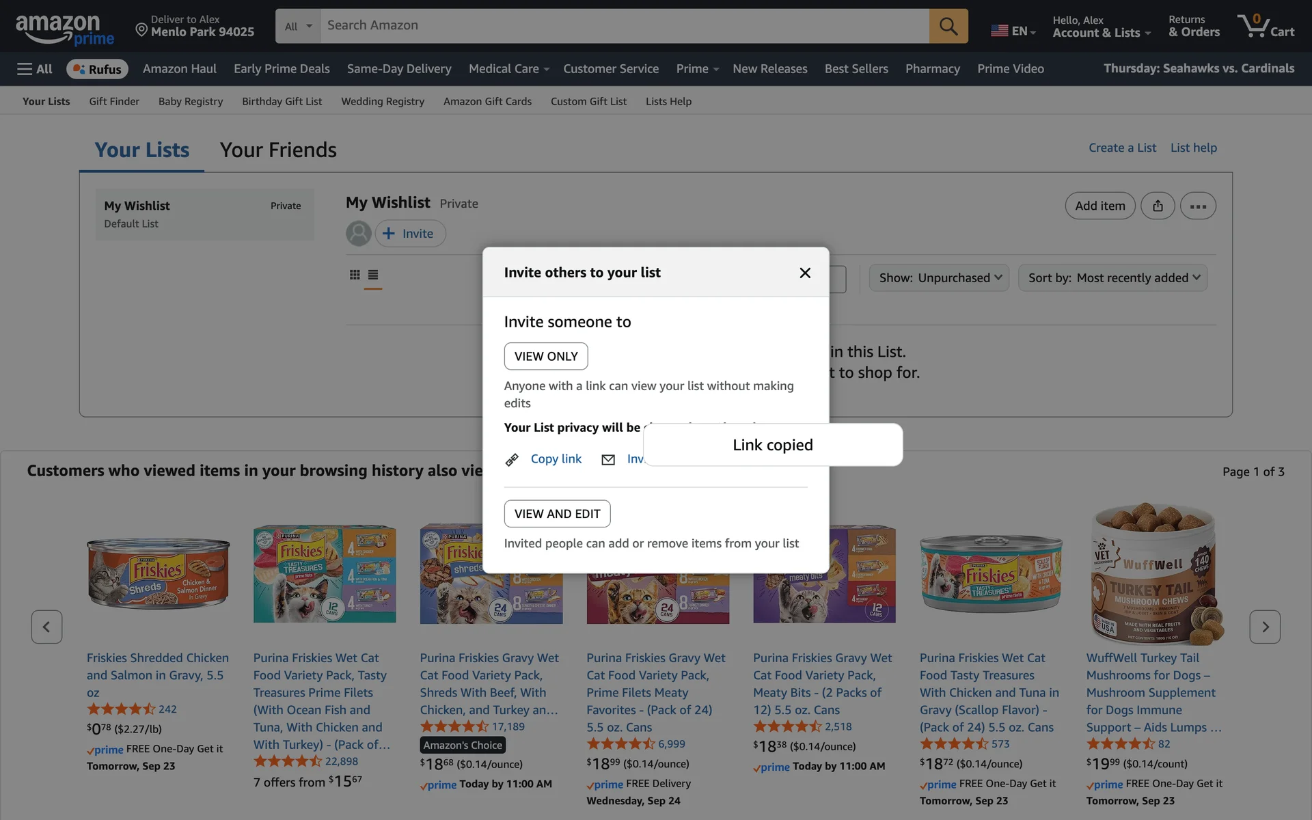The height and width of the screenshot is (820, 1312).
Task: Switch to grid view icon
Action: (x=355, y=275)
